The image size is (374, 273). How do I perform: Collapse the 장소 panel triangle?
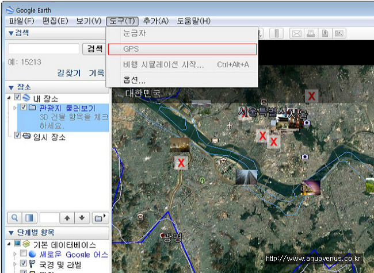pyautogui.click(x=11, y=88)
